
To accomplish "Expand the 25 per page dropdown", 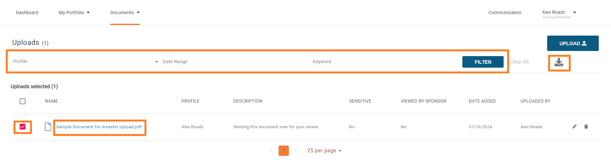I will tap(324, 151).
